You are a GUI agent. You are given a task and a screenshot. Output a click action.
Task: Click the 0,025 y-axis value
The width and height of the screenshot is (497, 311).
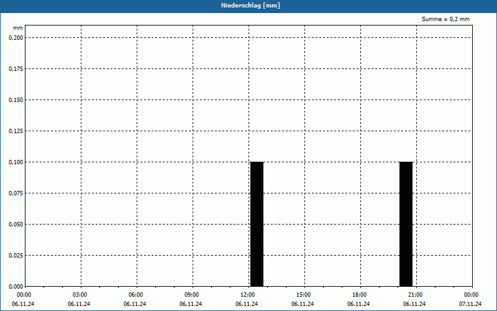tap(16, 256)
